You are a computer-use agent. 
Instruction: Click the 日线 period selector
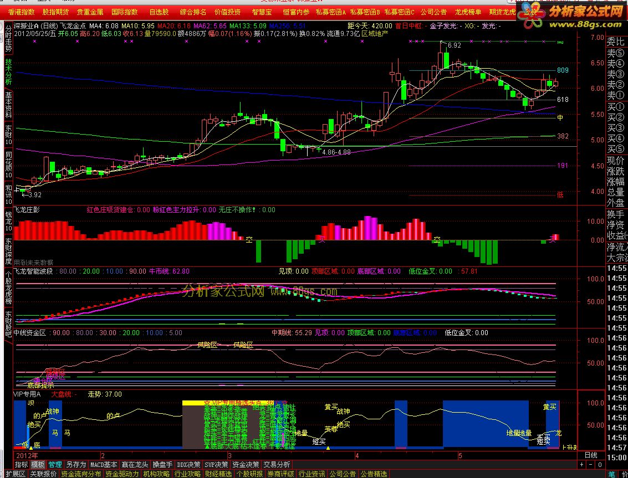click(x=591, y=455)
